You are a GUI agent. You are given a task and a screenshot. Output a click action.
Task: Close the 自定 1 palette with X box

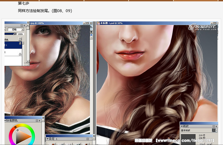click(88, 139)
